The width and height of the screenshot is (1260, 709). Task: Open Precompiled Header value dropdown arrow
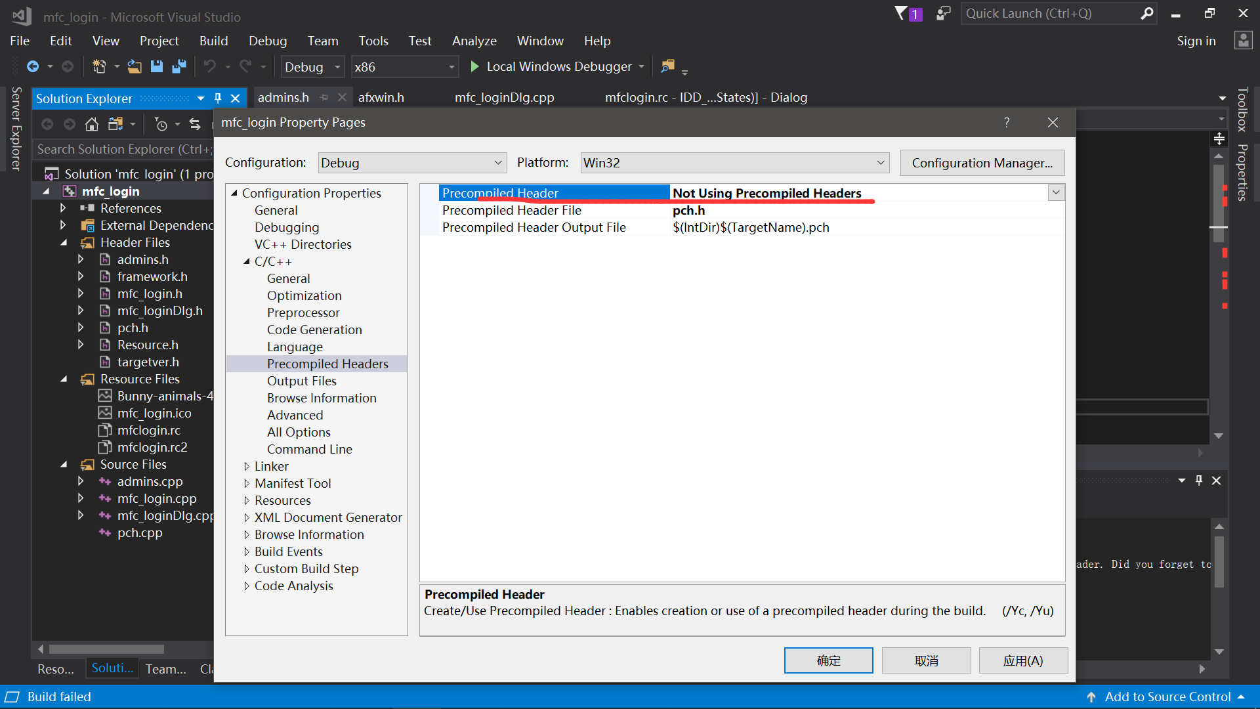click(x=1056, y=193)
